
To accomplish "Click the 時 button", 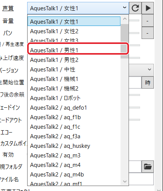I will (x=148, y=83).
